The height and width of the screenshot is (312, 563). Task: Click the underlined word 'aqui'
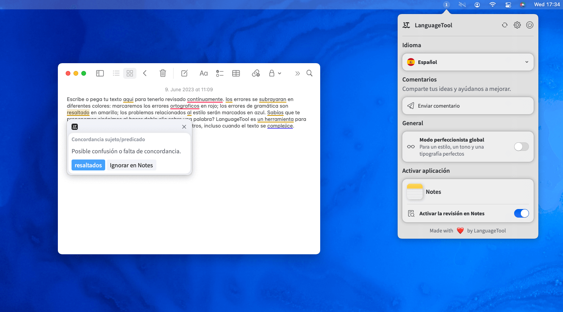pos(128,99)
